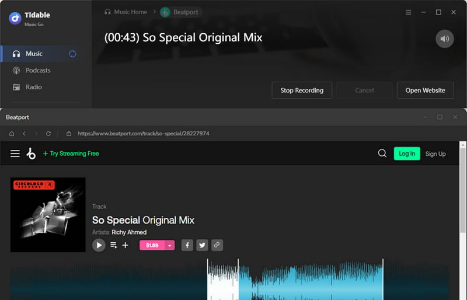Screen dimensions: 467x300
Task: Mute recording with the speaker button
Action: click(445, 39)
